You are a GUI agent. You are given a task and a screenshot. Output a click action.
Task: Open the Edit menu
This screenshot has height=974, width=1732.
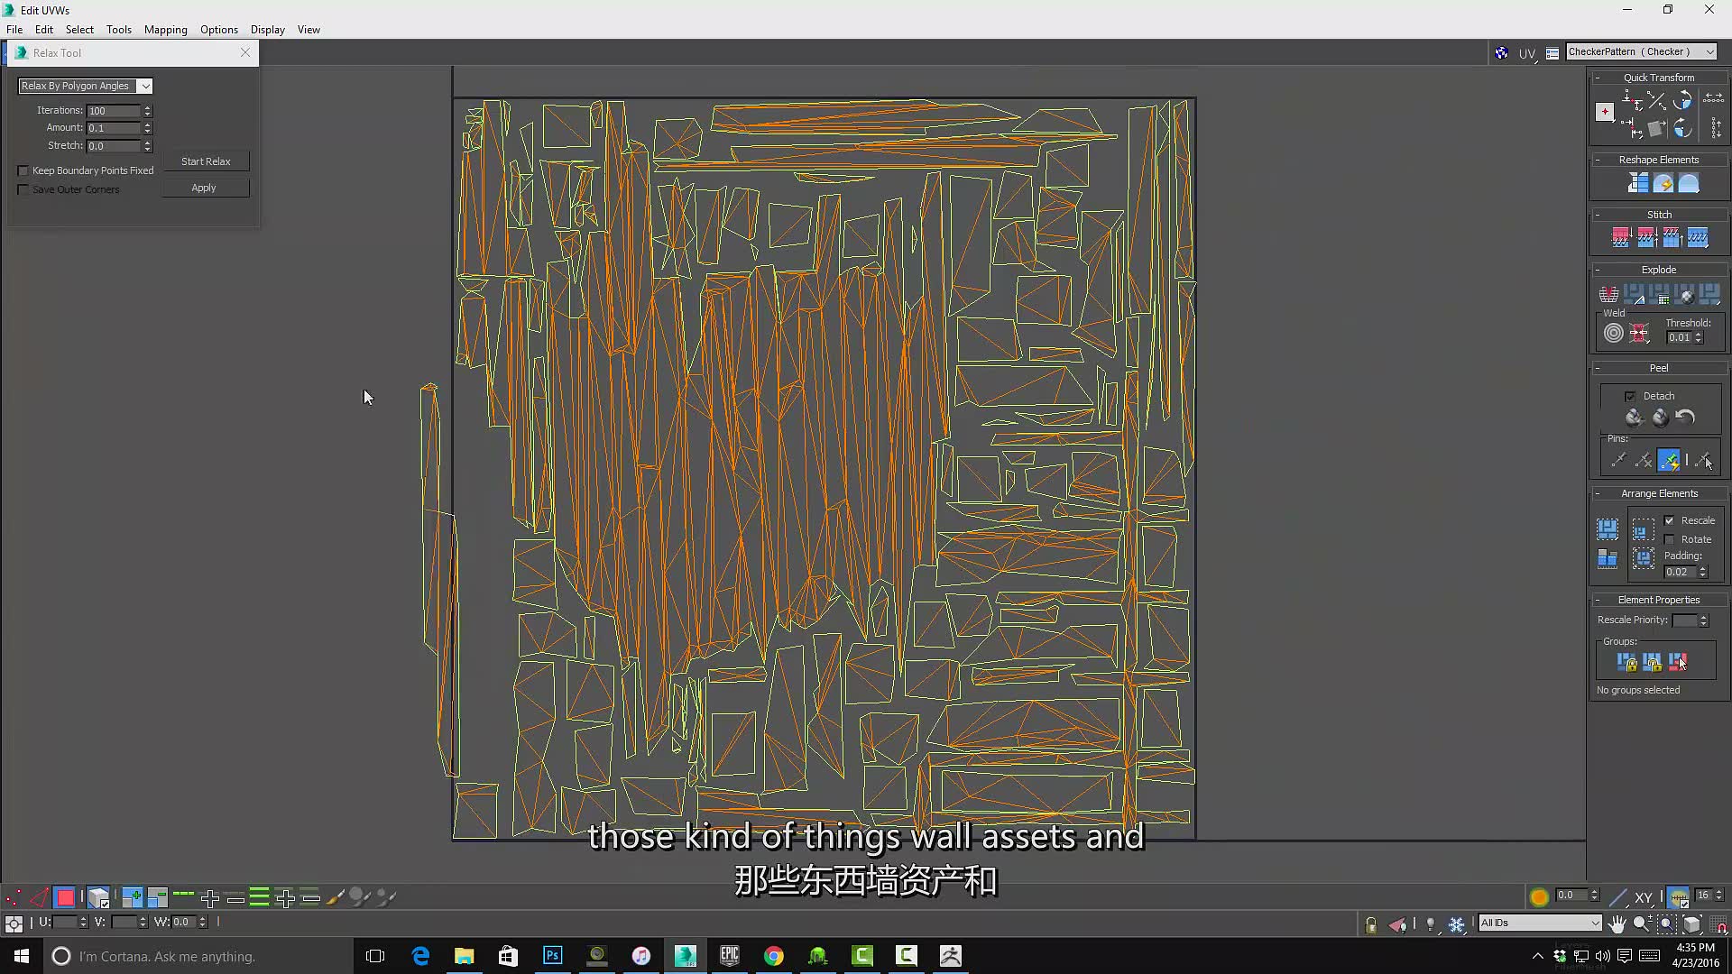click(44, 30)
